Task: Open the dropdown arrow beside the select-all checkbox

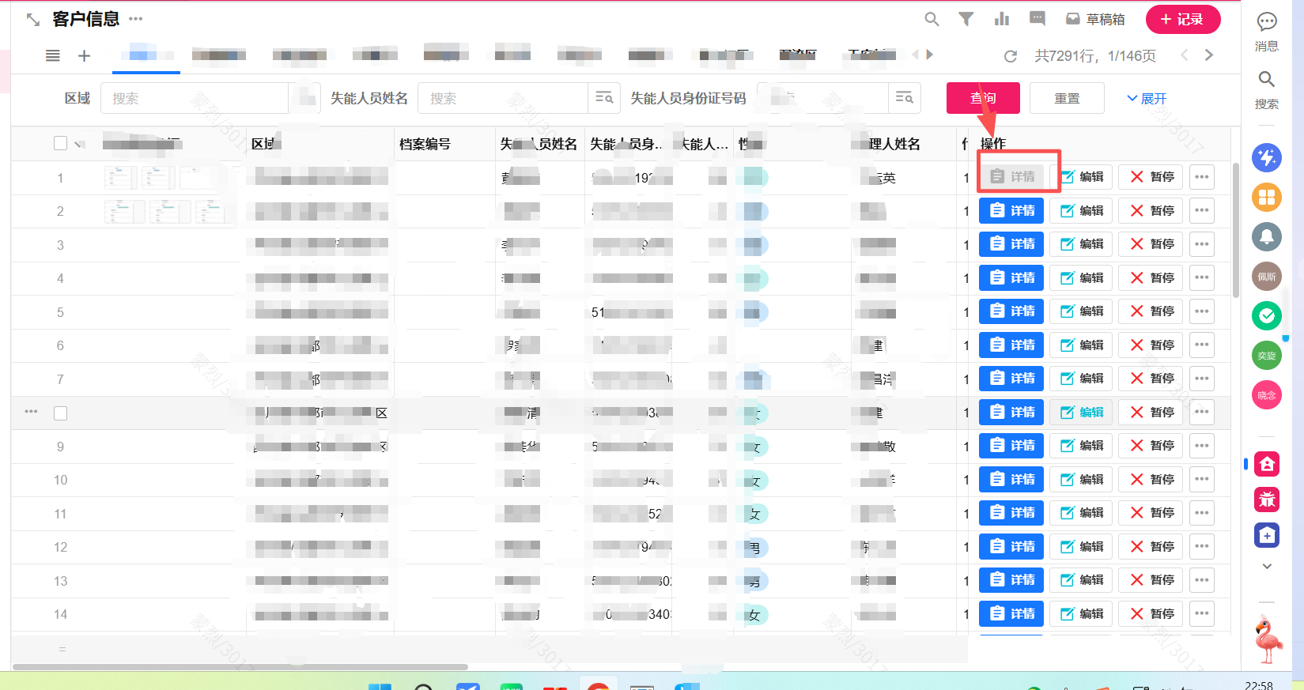Action: point(78,144)
